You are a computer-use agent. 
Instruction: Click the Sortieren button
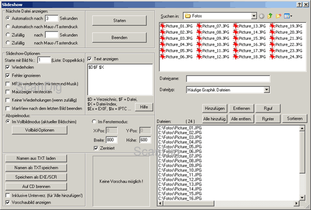pos(295,118)
